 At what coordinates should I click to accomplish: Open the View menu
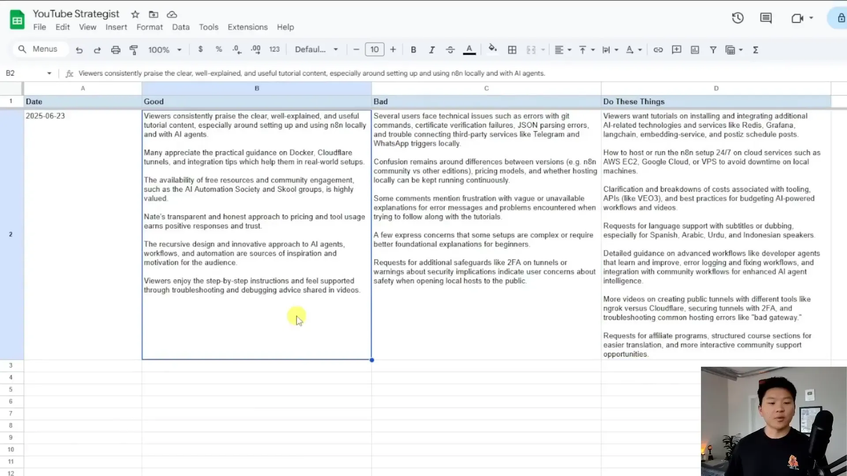(87, 27)
